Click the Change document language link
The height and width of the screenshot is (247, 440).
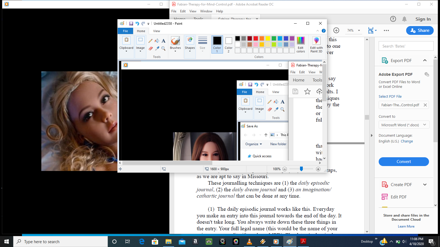[x=407, y=141]
